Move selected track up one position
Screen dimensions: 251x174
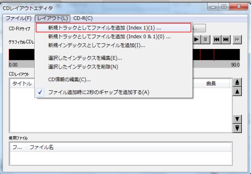[237, 91]
